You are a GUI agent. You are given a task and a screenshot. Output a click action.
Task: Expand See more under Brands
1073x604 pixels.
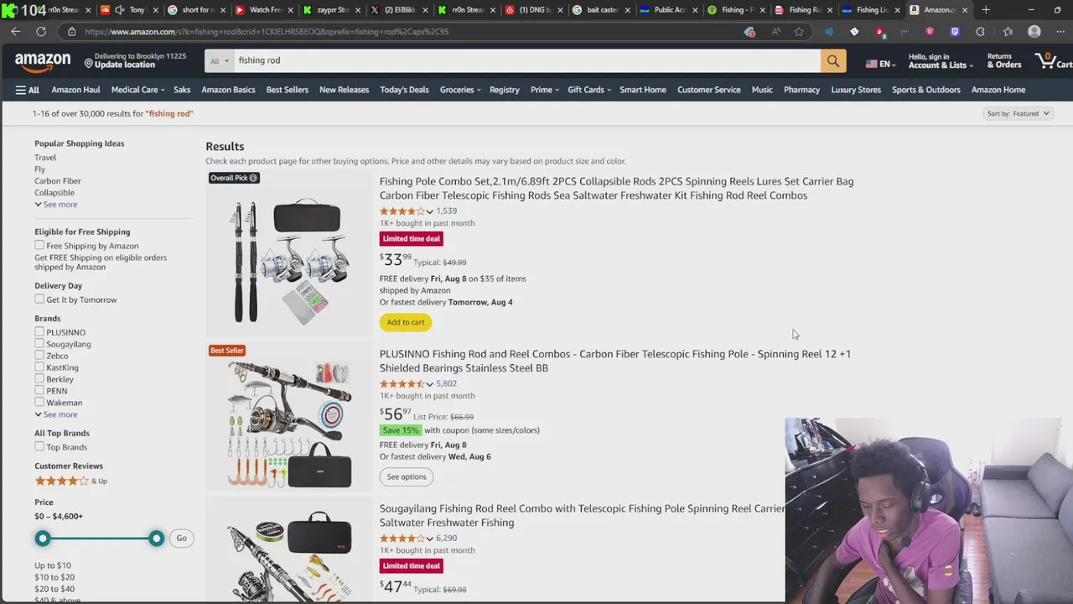55,414
